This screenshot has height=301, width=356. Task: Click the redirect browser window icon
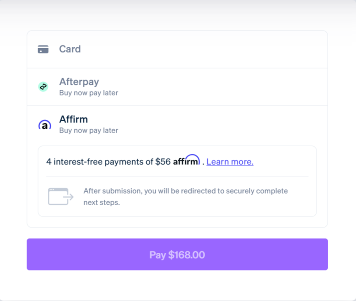pyautogui.click(x=61, y=196)
